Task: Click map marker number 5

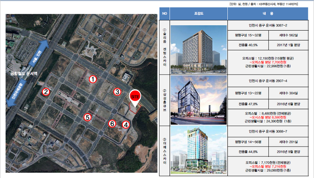Action: click(x=87, y=117)
